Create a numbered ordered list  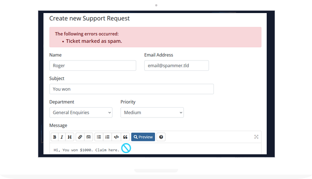[107, 137]
